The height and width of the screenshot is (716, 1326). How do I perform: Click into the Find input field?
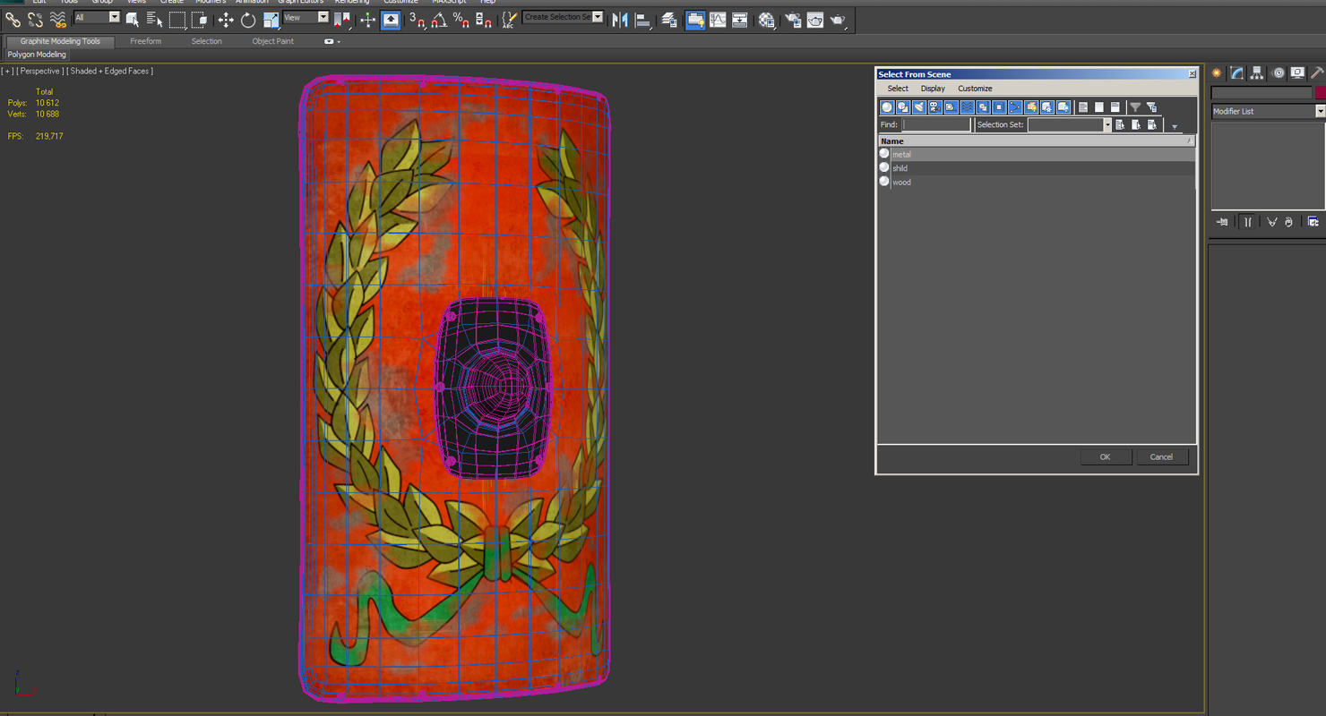point(936,125)
